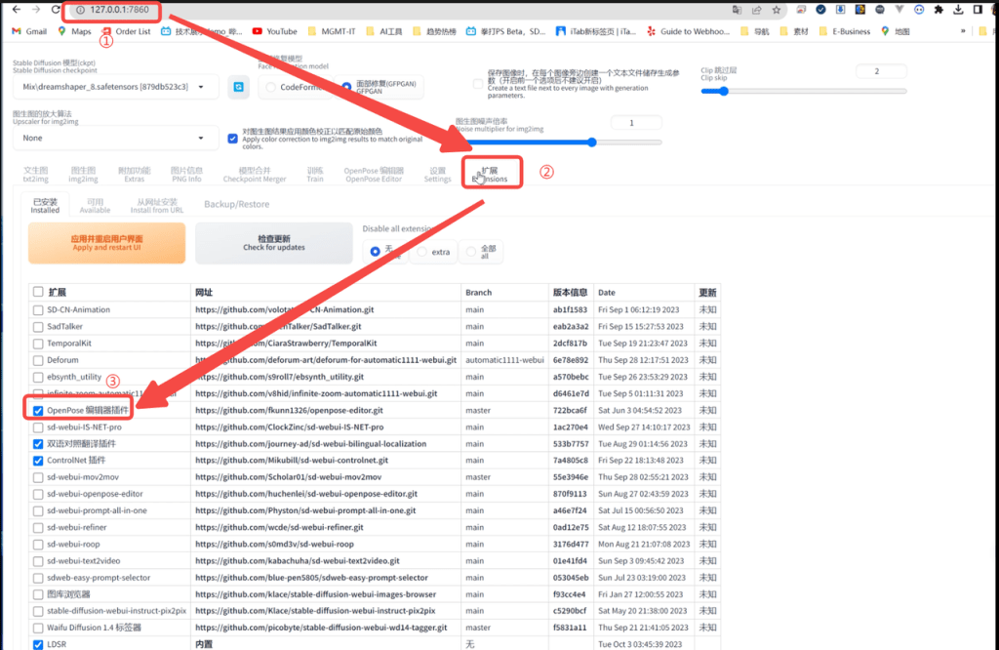Open the Extensions tab
Screen dimensions: 999x650
click(x=491, y=174)
